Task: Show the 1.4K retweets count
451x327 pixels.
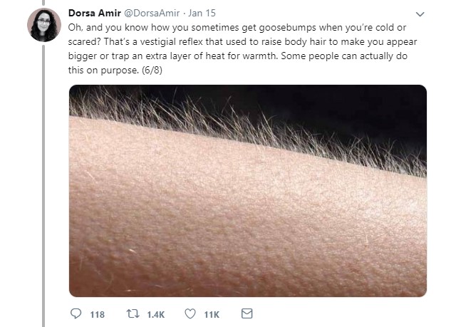Action: [155, 315]
